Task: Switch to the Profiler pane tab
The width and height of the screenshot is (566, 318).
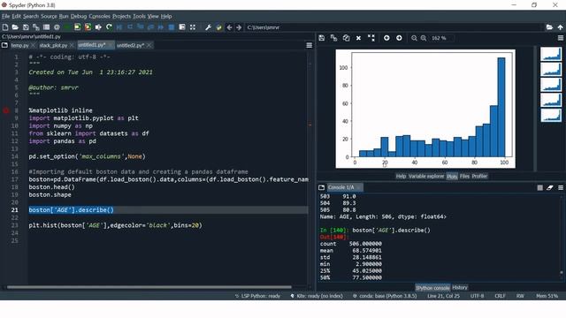Action: [x=479, y=177]
